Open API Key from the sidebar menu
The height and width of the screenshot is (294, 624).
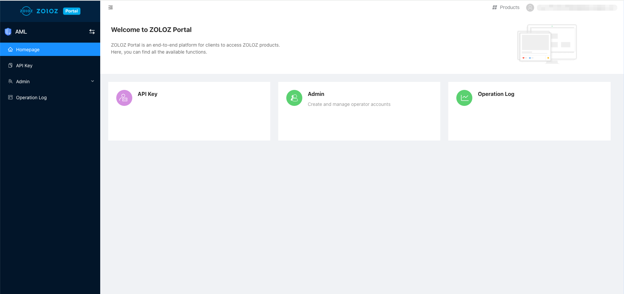tap(24, 66)
